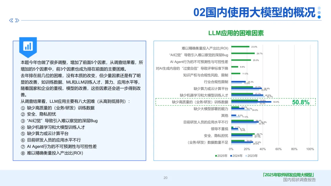Screen dimensions: 331x186
Task: Click the 11.5% value beside 知识产权 bar
Action: click(x=245, y=74)
